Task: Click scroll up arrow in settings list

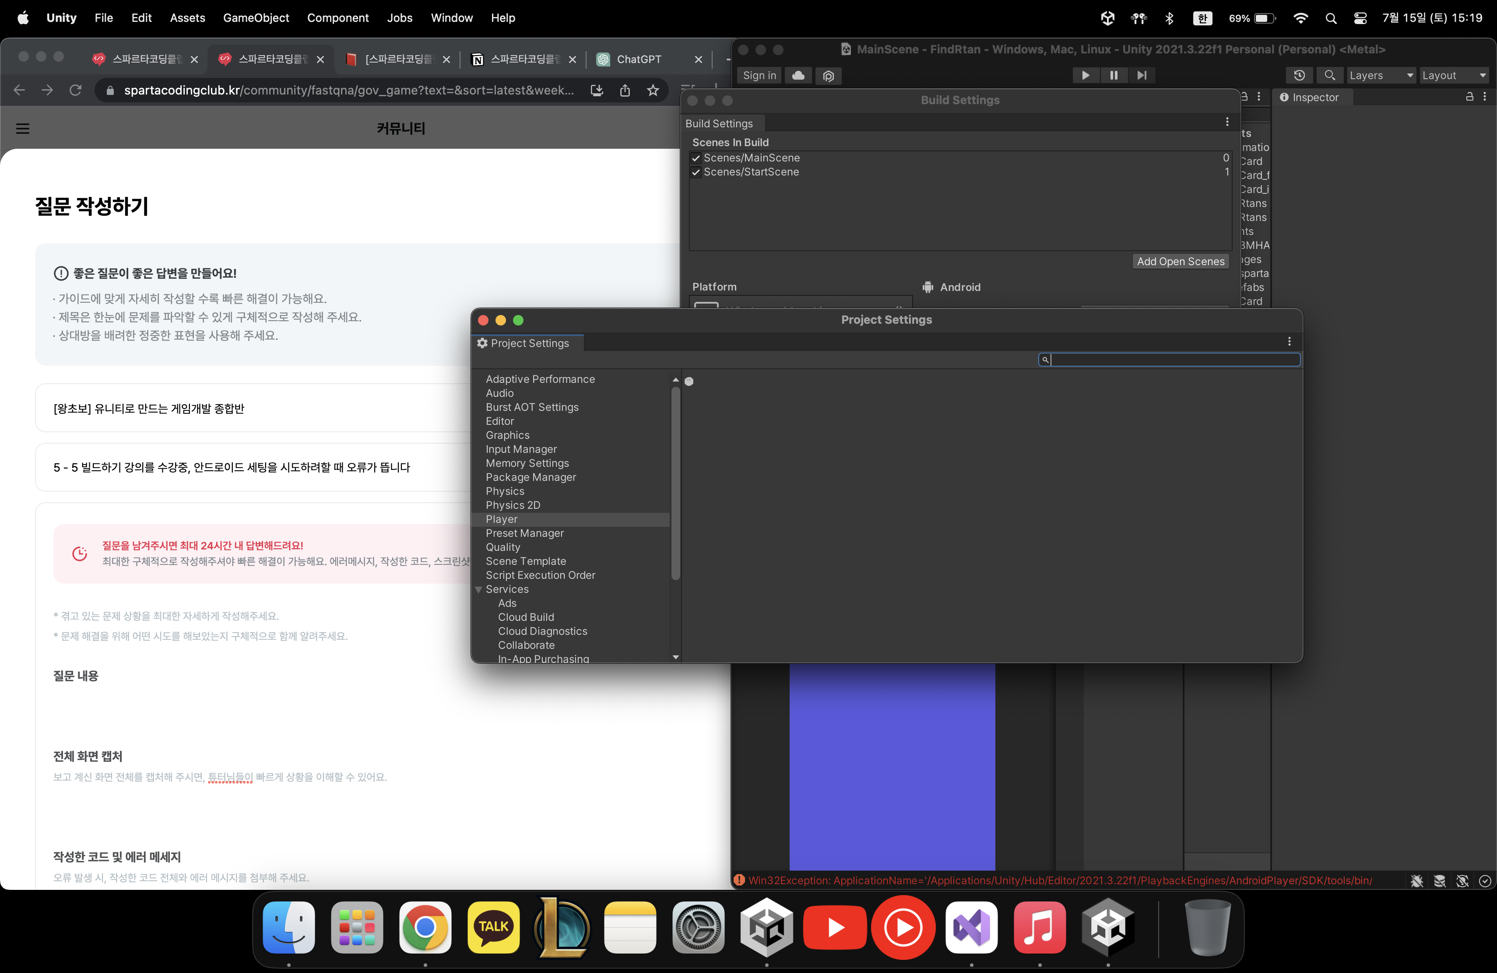Action: (675, 380)
